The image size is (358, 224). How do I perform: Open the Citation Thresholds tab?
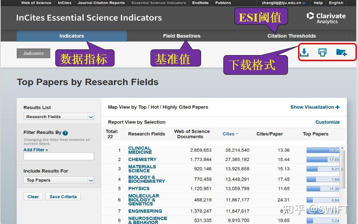[292, 36]
